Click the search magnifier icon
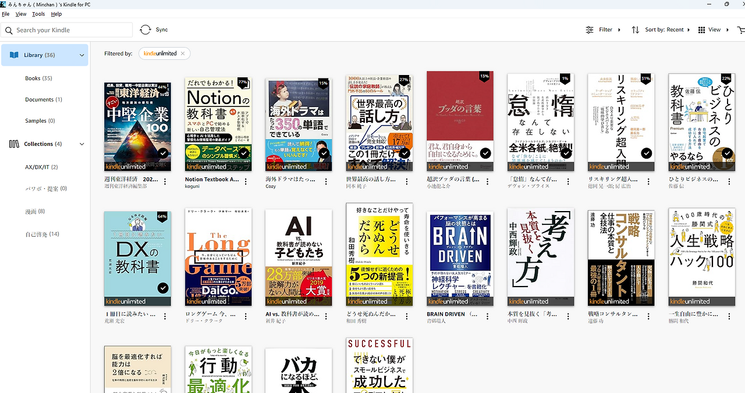 point(9,30)
